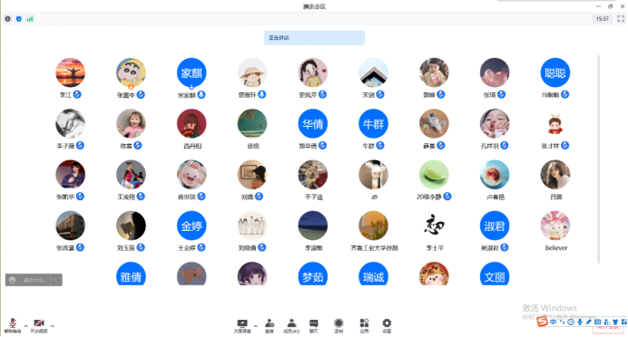Click the participant grid vertical scrollbar
628x337 pixels.
click(x=599, y=159)
